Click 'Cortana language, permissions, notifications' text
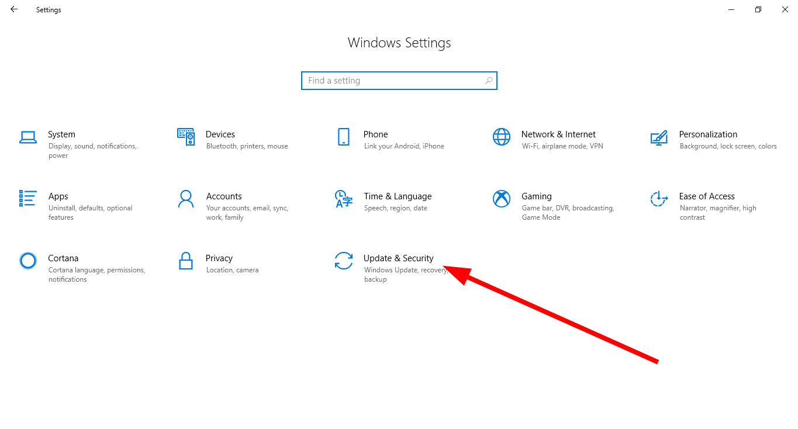The image size is (798, 429). (96, 275)
